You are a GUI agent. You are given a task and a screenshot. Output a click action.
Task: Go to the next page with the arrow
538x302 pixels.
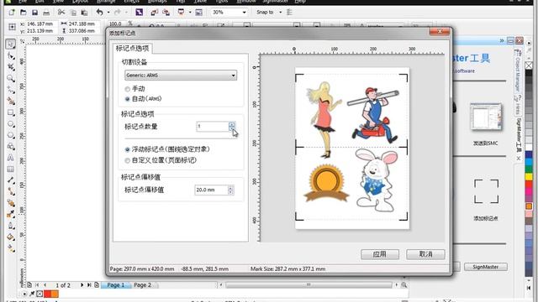pyautogui.click(x=82, y=285)
